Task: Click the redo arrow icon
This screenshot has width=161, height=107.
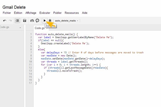Action: [x=10, y=20]
